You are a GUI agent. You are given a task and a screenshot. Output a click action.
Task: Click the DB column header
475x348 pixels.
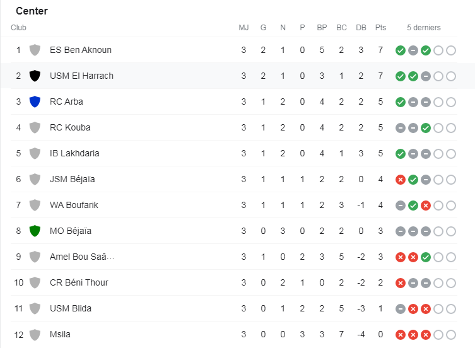click(361, 28)
